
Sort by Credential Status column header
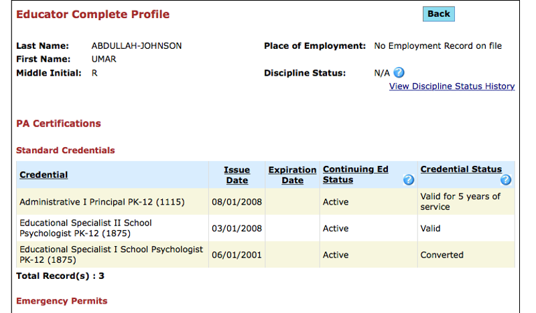[x=461, y=169]
